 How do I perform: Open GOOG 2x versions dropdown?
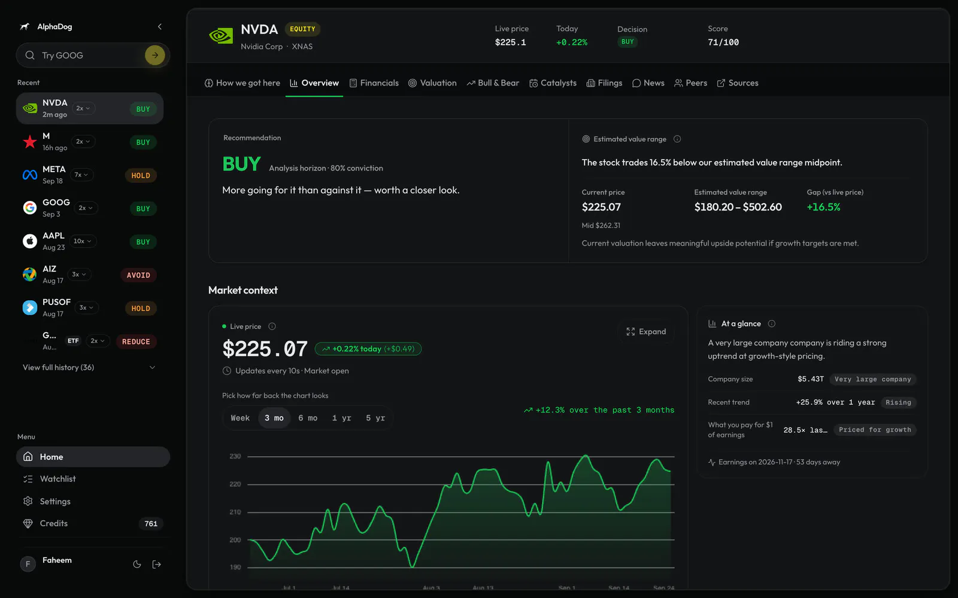point(86,208)
